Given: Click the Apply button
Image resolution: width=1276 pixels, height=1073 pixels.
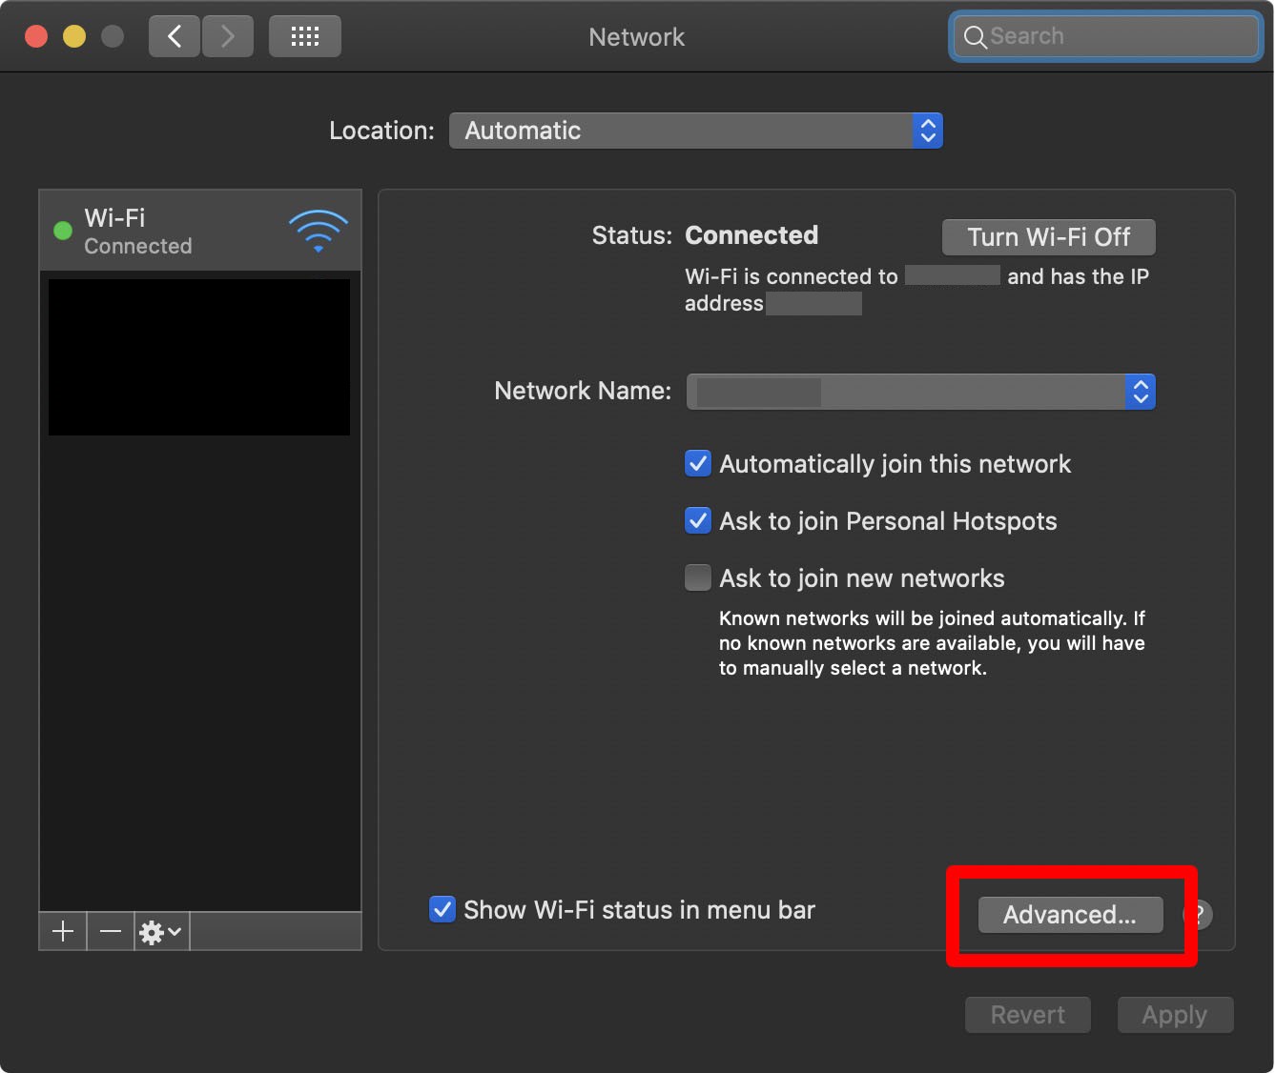Looking at the screenshot, I should pos(1175,1015).
